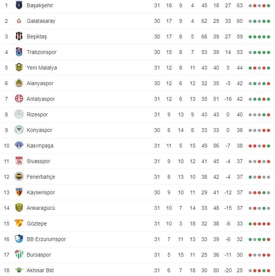Screen dimensions: 275x276
Task: Click Beşiktaş's last-five-matches form dots
Action: tap(259, 37)
